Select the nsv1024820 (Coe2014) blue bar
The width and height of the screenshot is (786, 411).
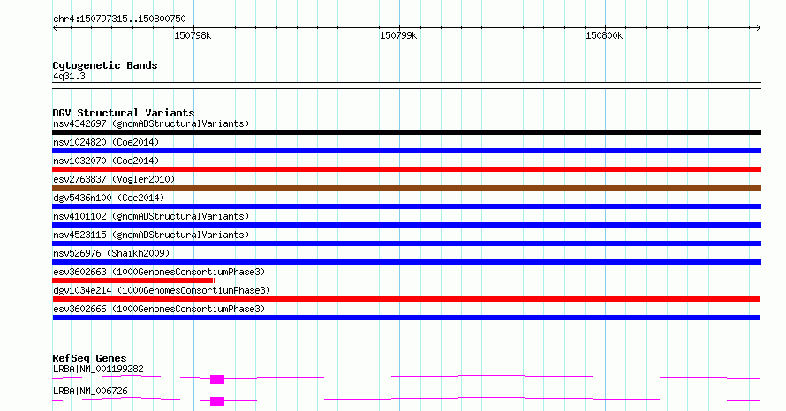click(x=406, y=151)
